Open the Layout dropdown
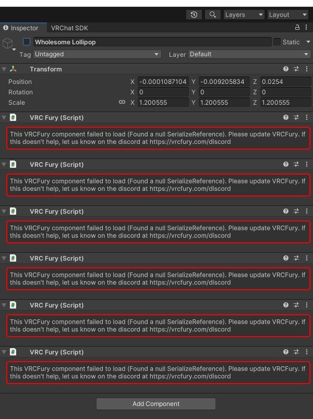 [288, 15]
